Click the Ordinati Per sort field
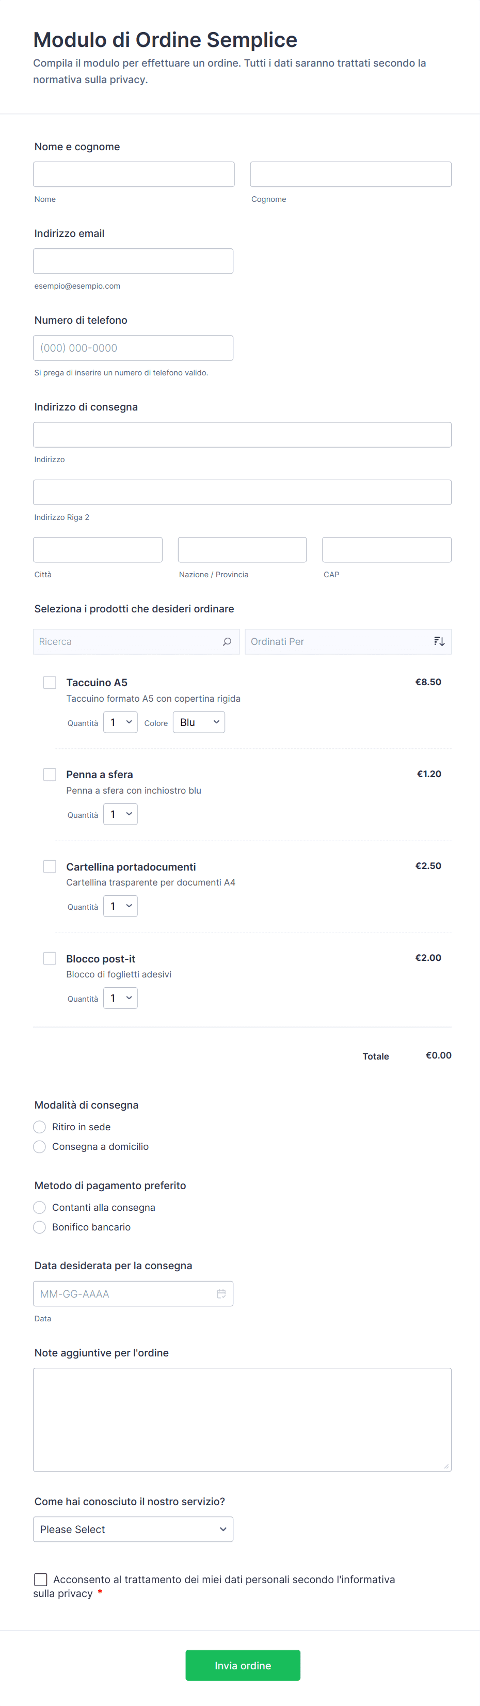Image resolution: width=480 pixels, height=1706 pixels. [x=338, y=641]
